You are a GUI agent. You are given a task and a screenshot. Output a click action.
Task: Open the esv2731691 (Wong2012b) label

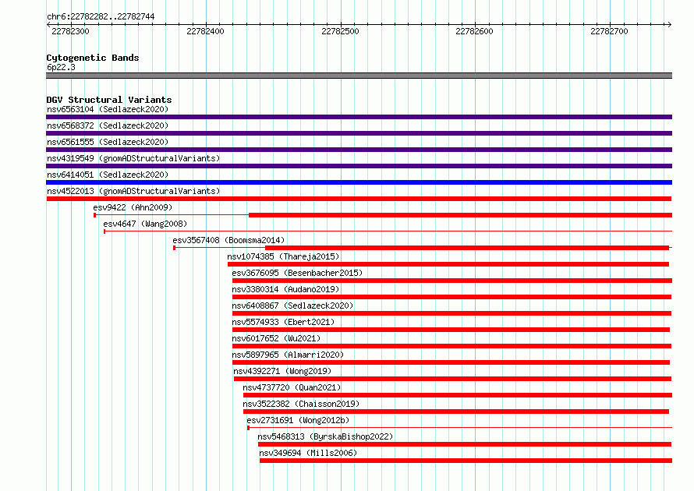[298, 420]
